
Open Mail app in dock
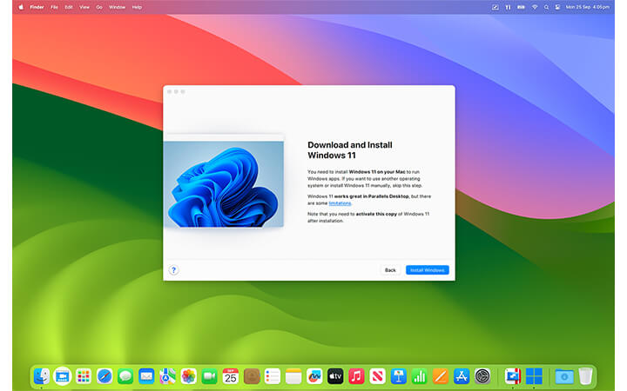tap(146, 376)
